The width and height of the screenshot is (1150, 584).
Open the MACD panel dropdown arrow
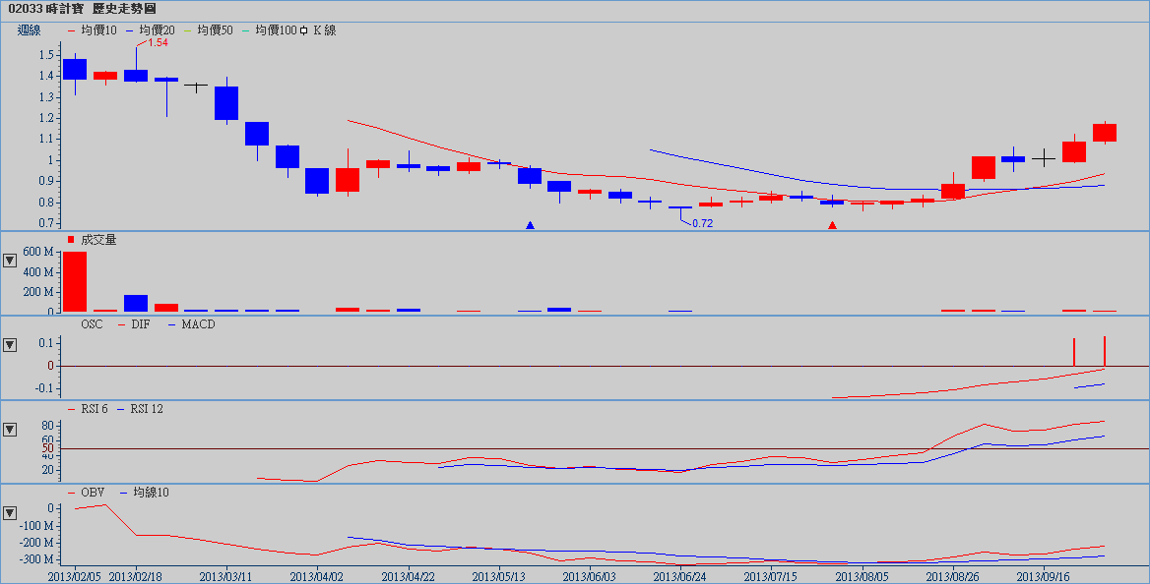tap(10, 345)
